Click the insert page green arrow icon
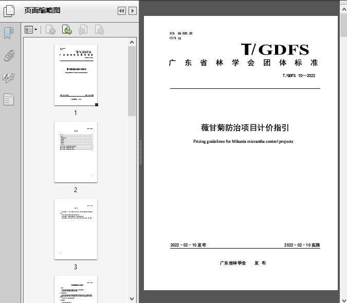347x303 pixels. tap(67, 30)
